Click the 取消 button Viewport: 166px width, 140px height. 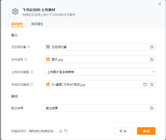click(x=123, y=131)
